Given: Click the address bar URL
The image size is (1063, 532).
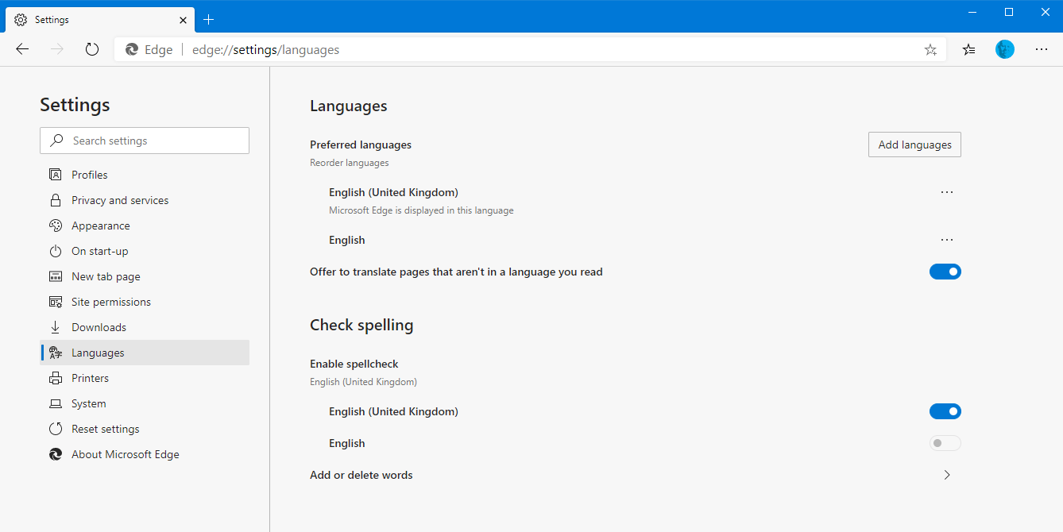Looking at the screenshot, I should (x=265, y=49).
